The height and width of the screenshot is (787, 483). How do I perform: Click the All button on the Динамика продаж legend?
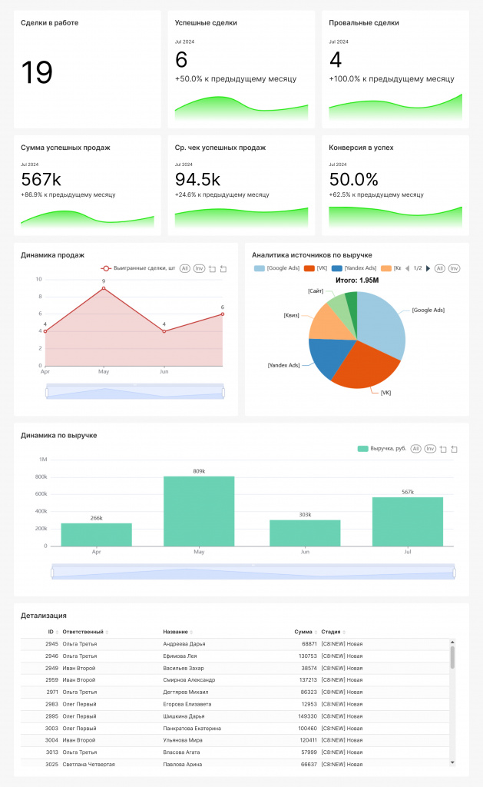185,268
